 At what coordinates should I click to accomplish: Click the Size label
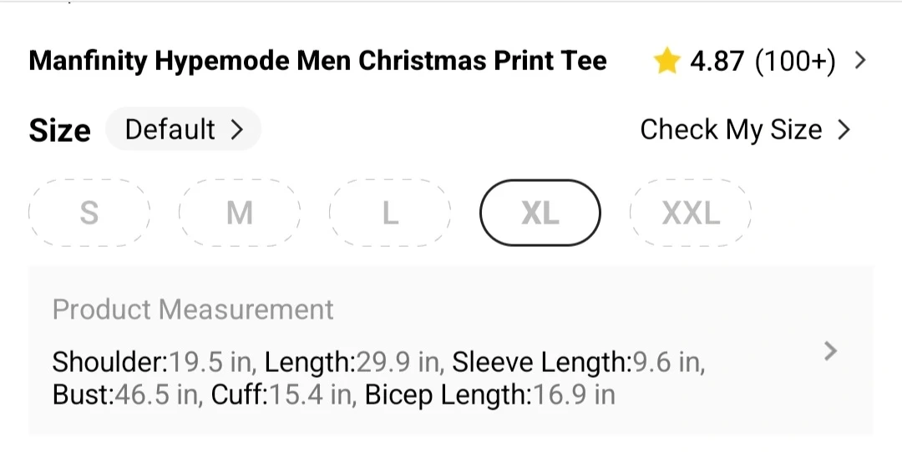point(59,131)
